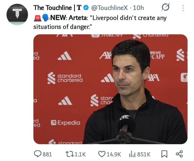Click the blue verified badge

86,8
